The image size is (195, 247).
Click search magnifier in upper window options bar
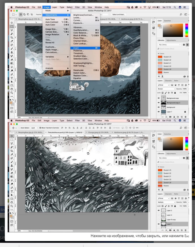click(x=181, y=14)
